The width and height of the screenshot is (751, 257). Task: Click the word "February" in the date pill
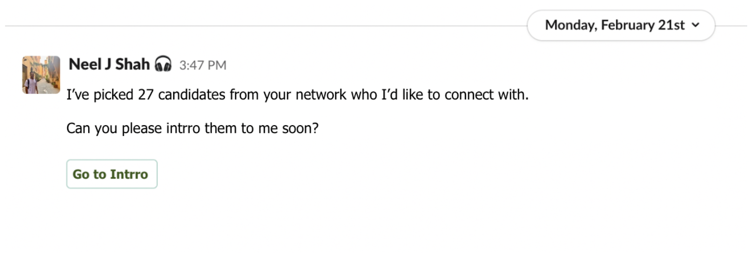(x=628, y=25)
